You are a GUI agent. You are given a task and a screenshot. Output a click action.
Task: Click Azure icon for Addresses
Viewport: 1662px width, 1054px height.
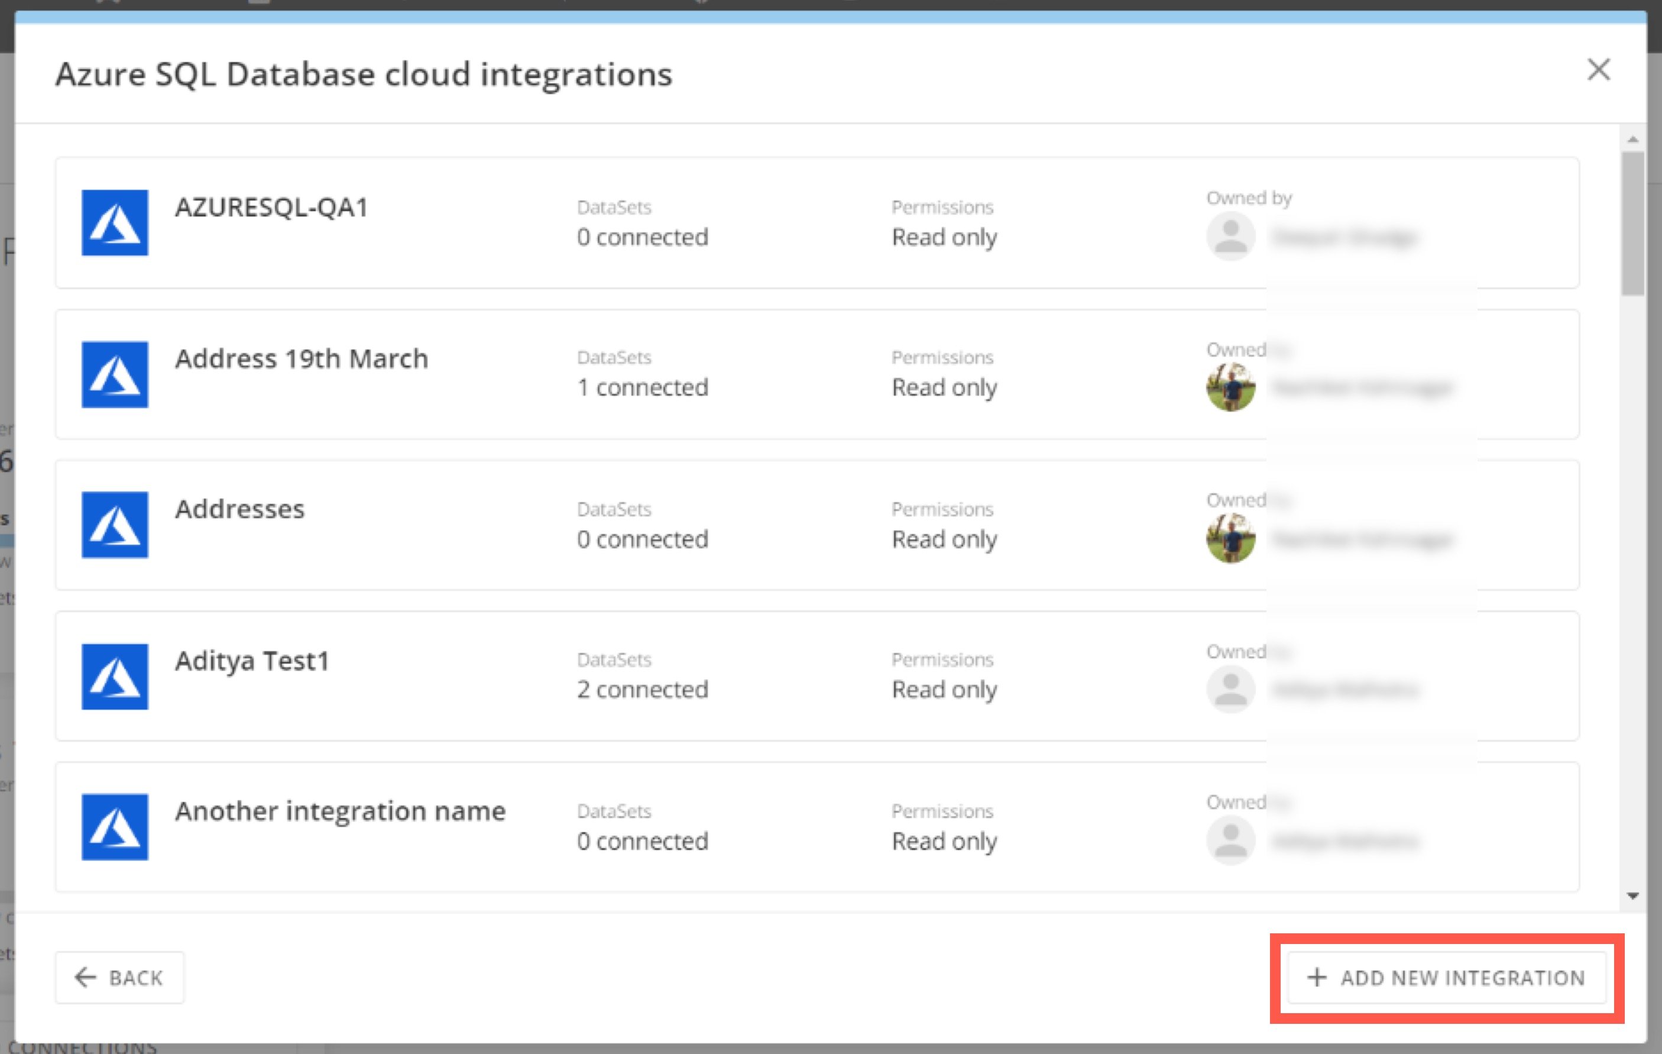point(115,525)
